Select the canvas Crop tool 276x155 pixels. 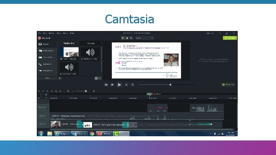(131, 38)
